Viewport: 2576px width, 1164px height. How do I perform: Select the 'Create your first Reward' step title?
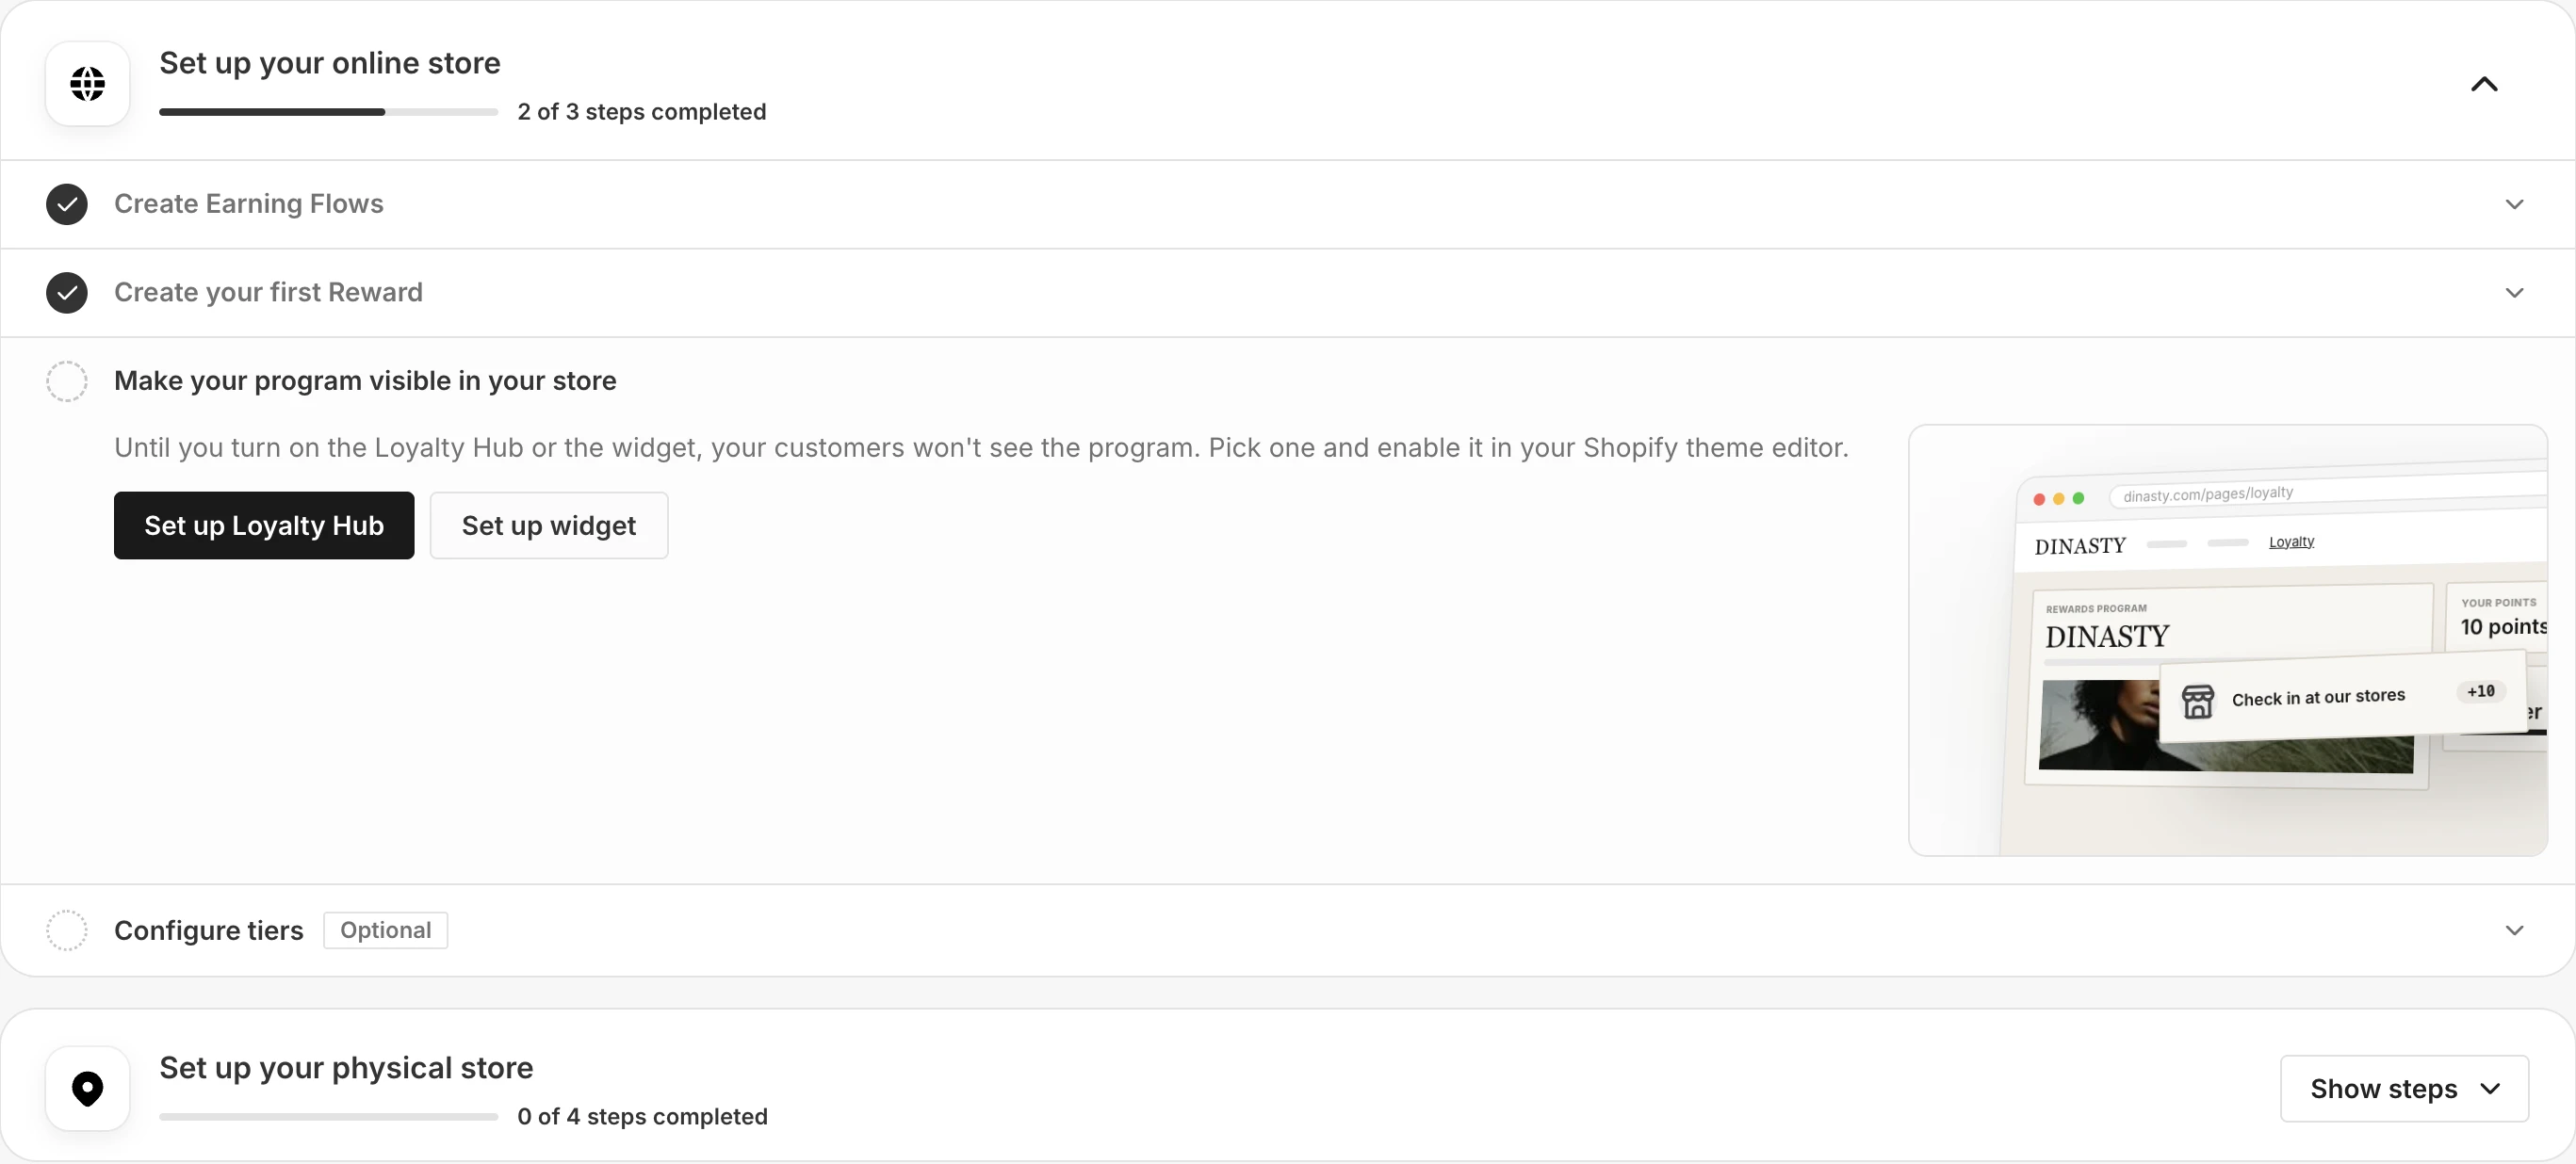[x=268, y=293]
